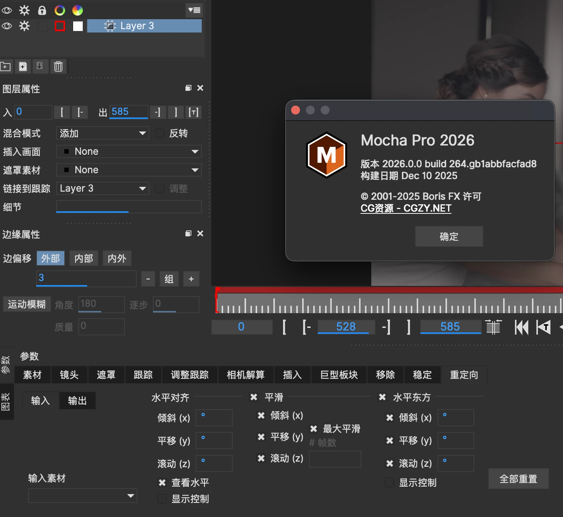Image resolution: width=563 pixels, height=517 pixels.
Task: Enable the 反转 checkbox
Action: 160,133
